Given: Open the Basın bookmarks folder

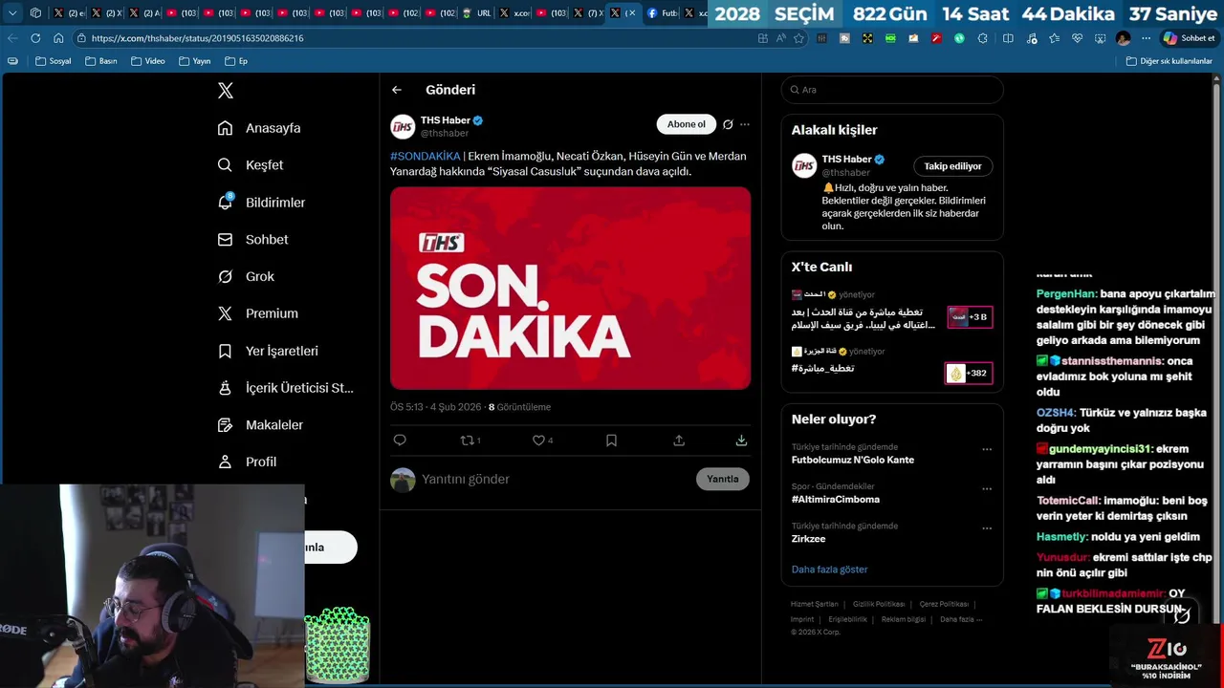Looking at the screenshot, I should pos(101,61).
